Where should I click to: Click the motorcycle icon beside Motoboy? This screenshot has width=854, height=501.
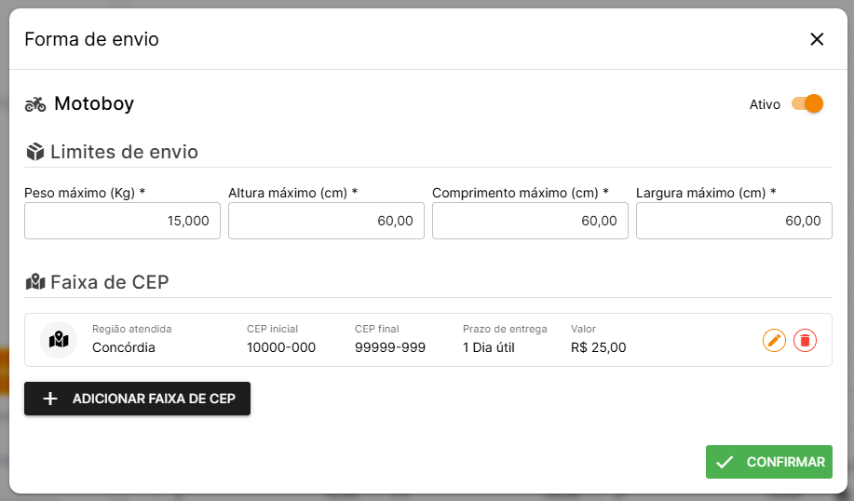(35, 104)
